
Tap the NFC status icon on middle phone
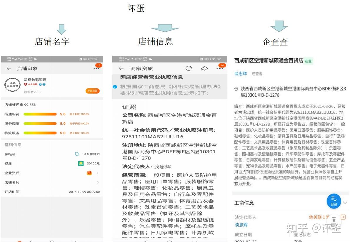(201, 59)
